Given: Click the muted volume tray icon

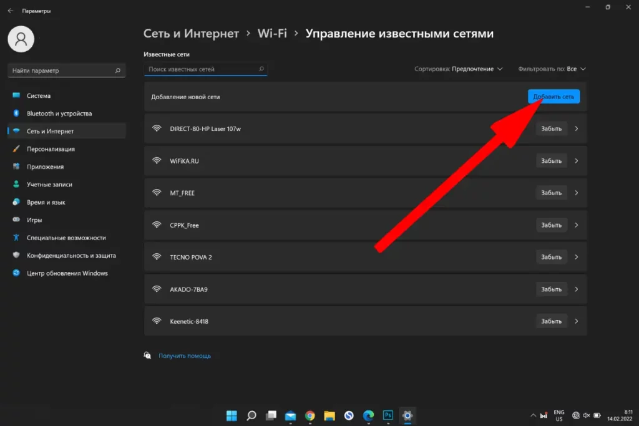Looking at the screenshot, I should (587, 415).
